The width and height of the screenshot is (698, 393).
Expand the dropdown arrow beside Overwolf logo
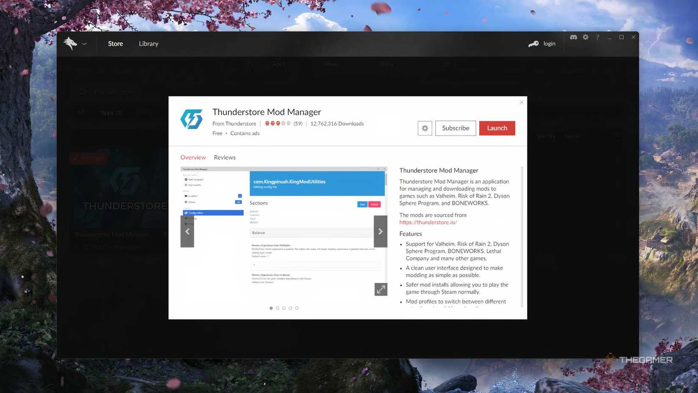tap(84, 44)
